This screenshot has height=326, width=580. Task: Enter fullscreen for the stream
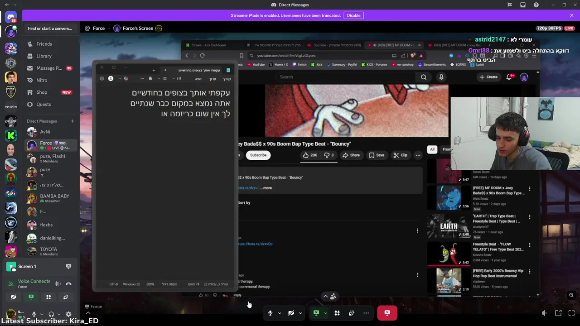571,313
